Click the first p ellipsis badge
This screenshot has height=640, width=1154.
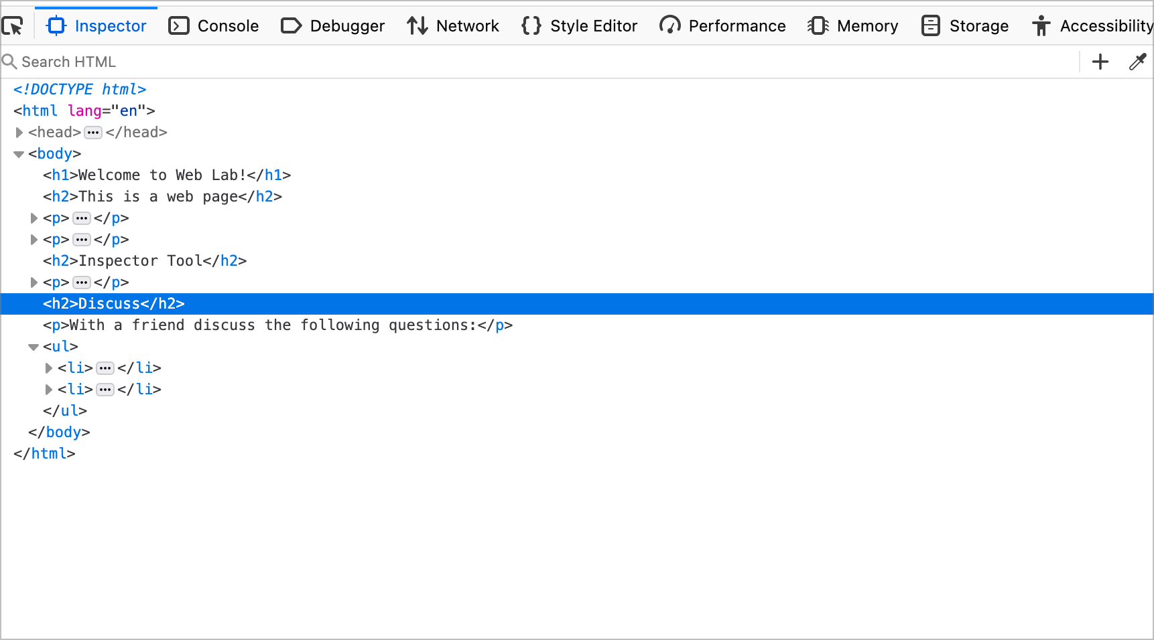click(x=82, y=218)
